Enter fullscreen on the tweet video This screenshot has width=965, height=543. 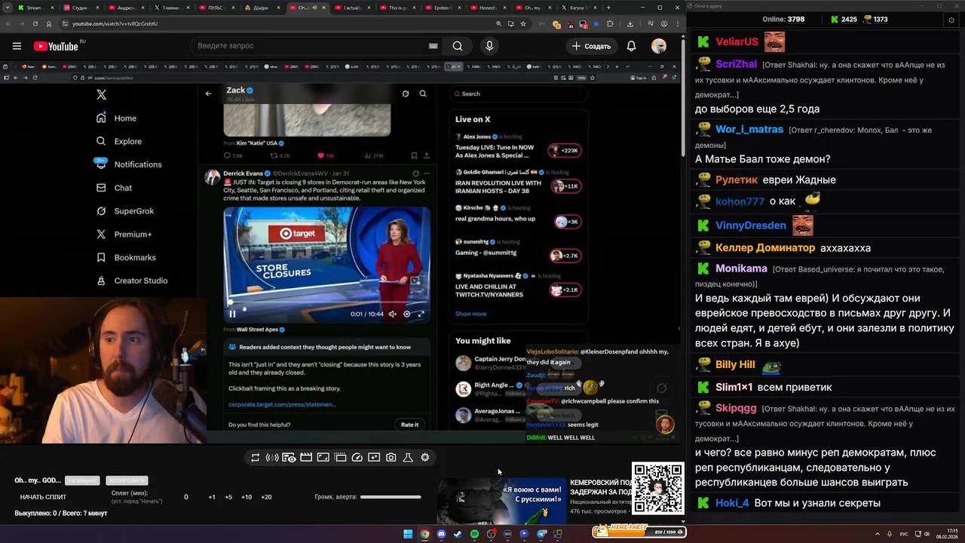click(421, 314)
